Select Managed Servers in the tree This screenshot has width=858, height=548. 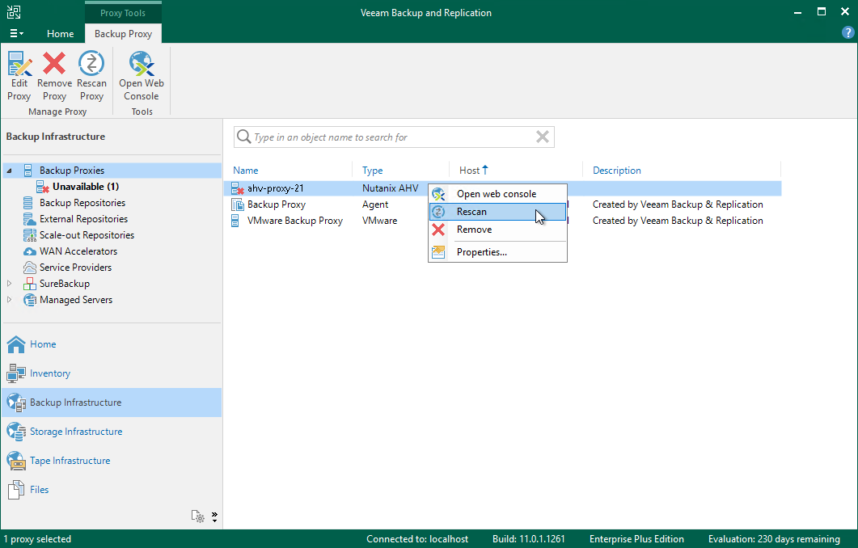click(76, 300)
